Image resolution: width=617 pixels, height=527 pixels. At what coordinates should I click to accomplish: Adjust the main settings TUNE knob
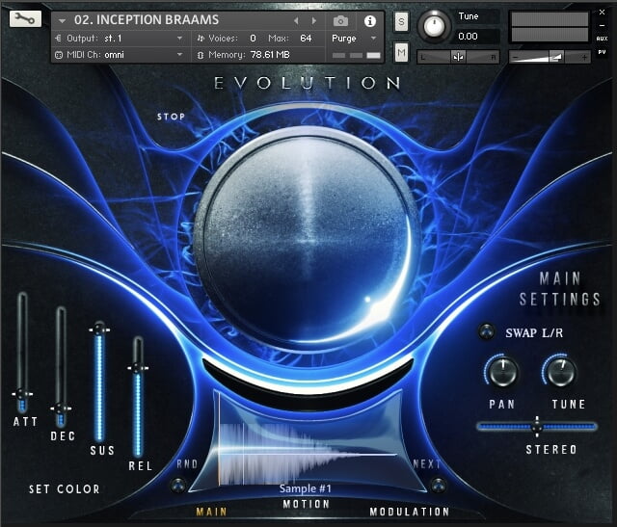[x=559, y=372]
